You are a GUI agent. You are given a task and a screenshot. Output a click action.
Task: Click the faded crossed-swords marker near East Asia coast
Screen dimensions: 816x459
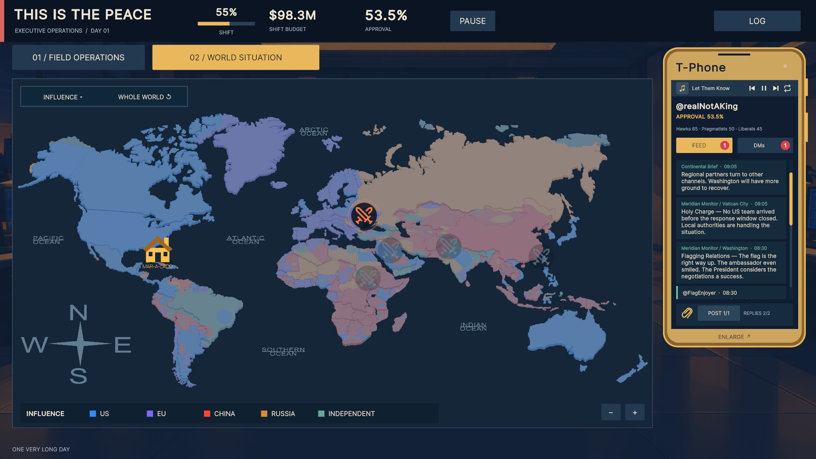pos(541,256)
